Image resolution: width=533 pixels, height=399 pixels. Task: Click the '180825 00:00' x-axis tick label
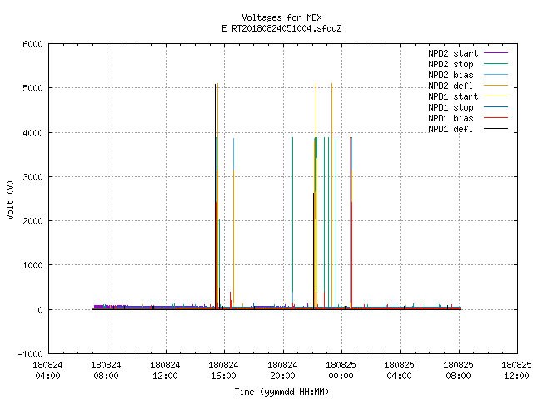coord(341,371)
